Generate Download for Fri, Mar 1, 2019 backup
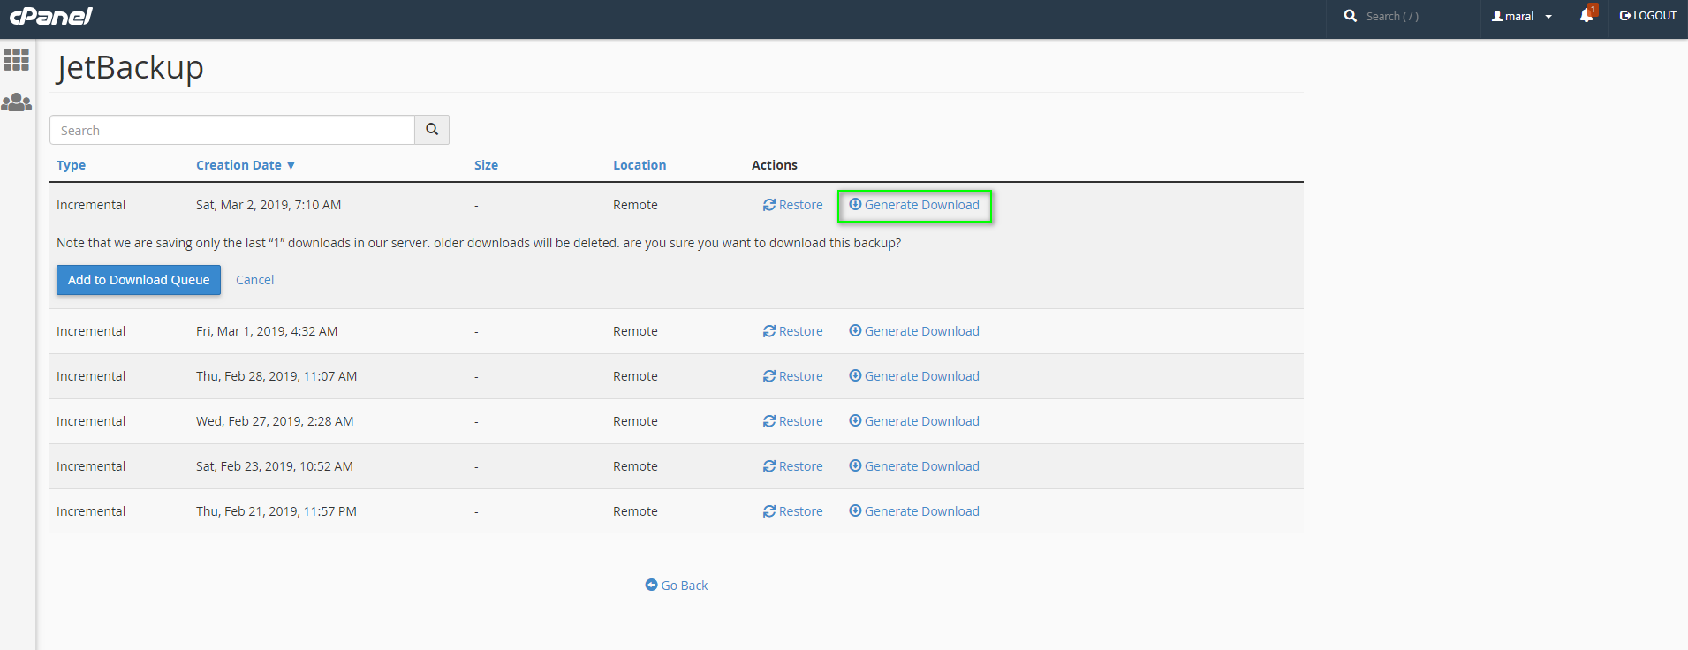The image size is (1688, 650). pyautogui.click(x=914, y=331)
